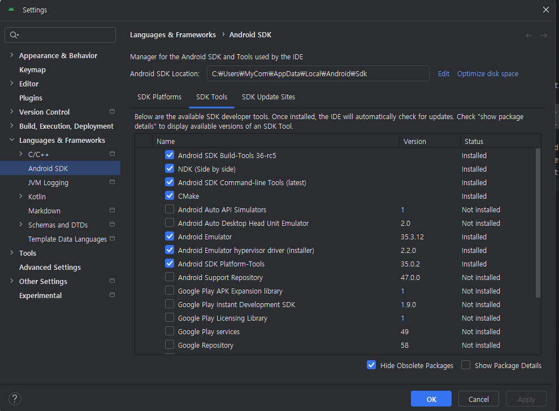Expand the C/C++ node
Viewport: 559px width, 411px height.
(x=21, y=154)
